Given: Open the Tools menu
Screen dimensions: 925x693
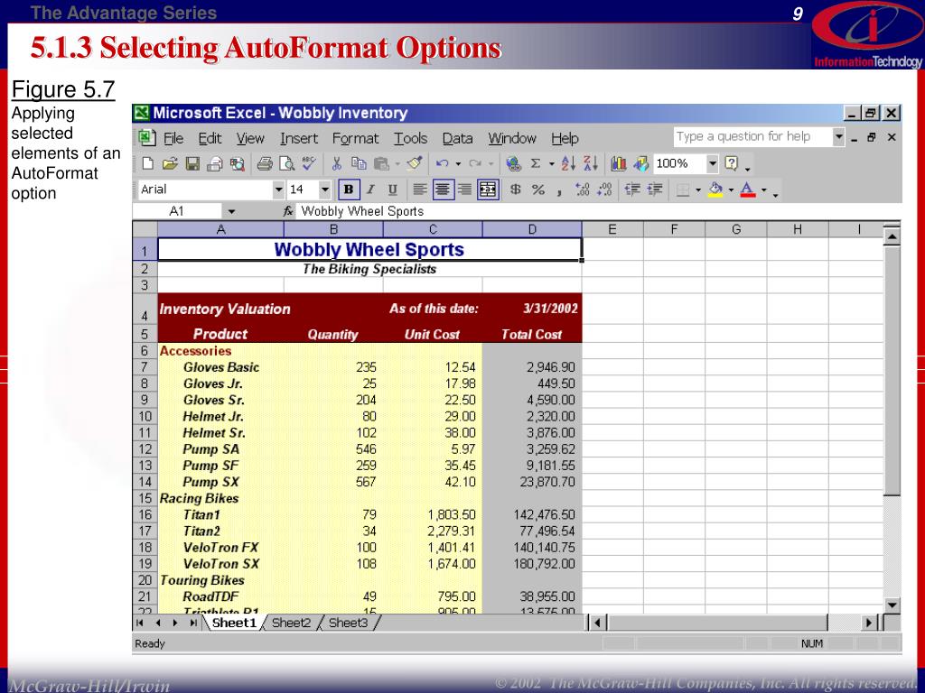Looking at the screenshot, I should coord(410,138).
